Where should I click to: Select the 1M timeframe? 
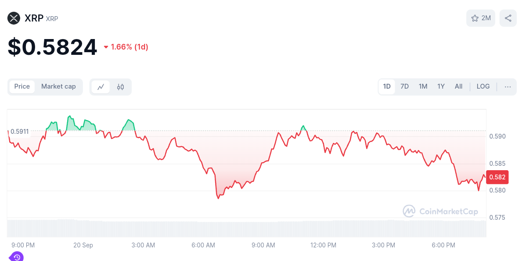pos(423,86)
